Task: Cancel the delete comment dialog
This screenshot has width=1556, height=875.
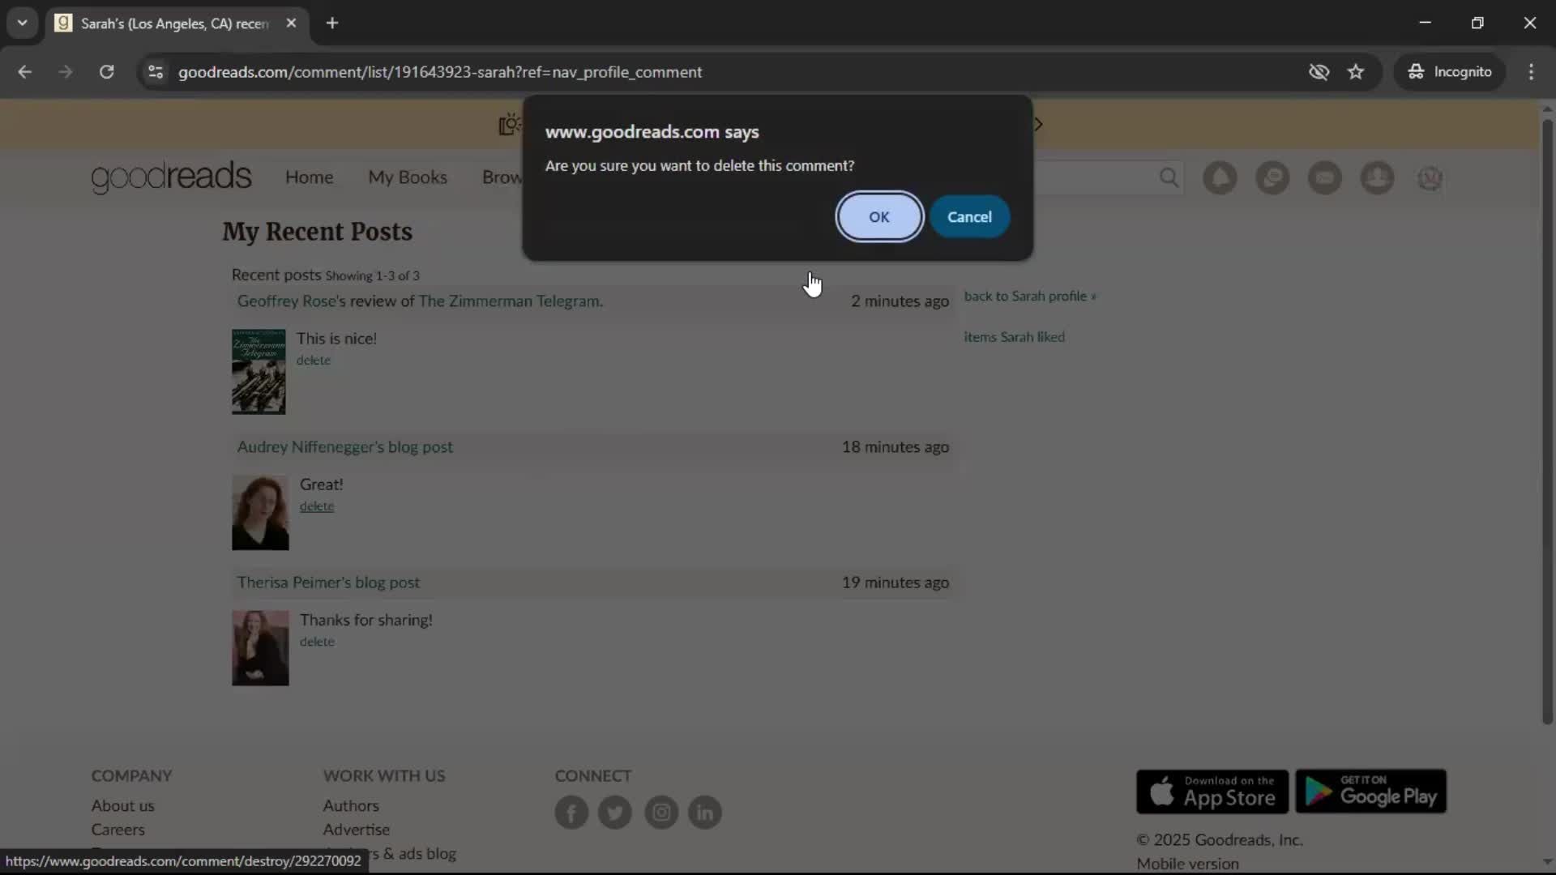Action: (x=969, y=216)
